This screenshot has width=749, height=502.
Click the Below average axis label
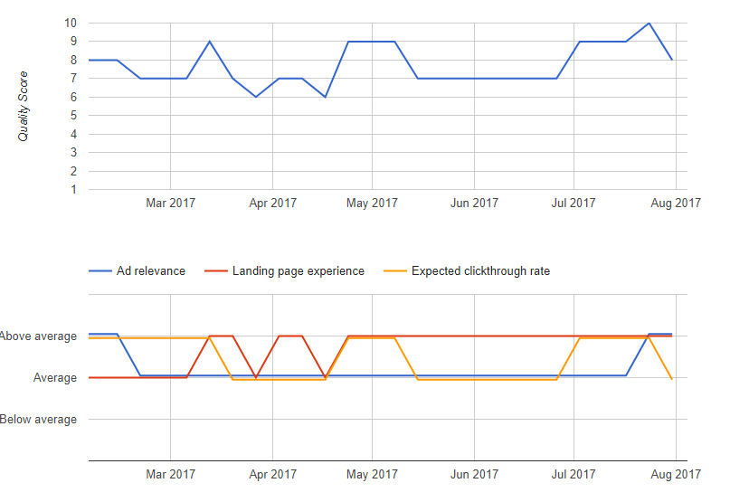click(x=38, y=420)
